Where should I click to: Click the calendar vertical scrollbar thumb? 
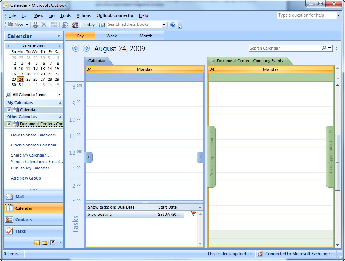[337, 162]
